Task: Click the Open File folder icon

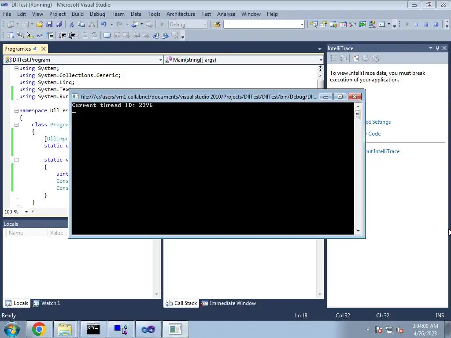Action: (39, 25)
